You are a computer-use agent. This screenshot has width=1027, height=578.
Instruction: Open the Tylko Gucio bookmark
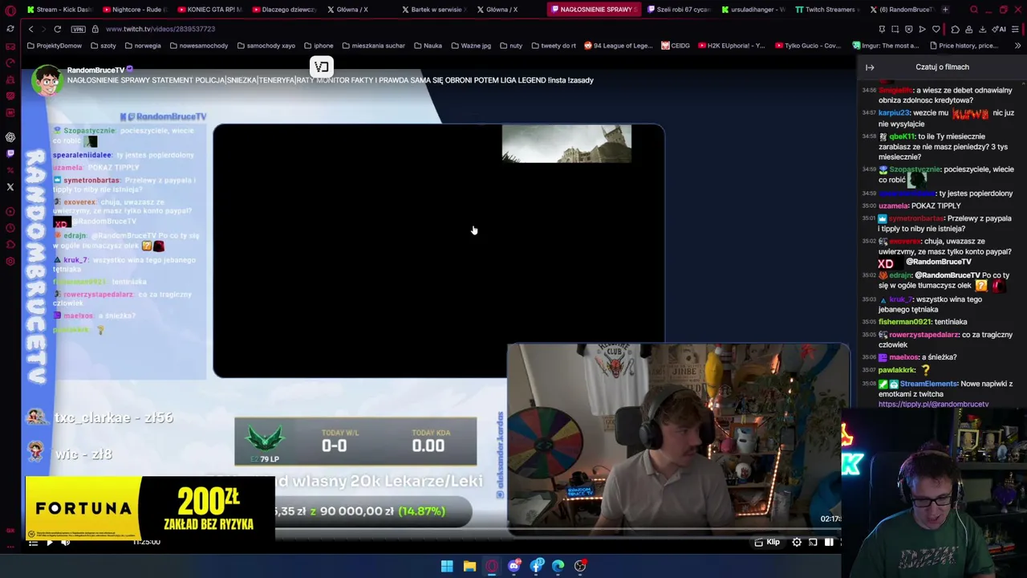click(x=806, y=46)
